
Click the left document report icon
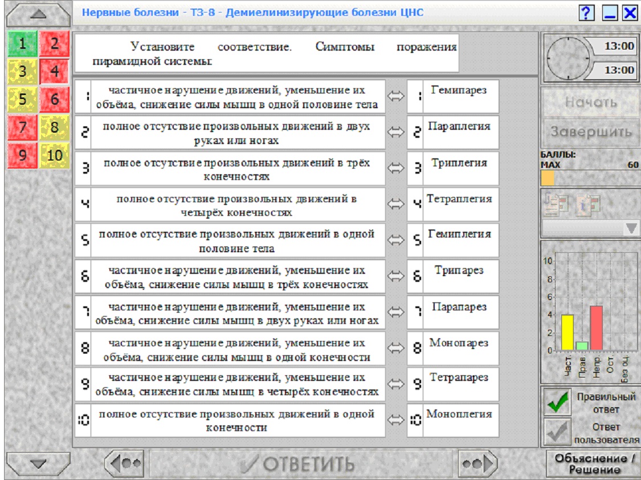[556, 204]
